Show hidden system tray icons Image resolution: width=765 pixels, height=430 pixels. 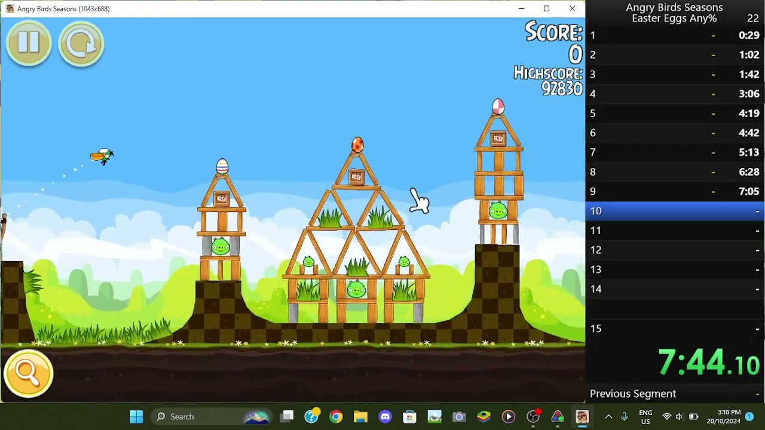point(608,417)
